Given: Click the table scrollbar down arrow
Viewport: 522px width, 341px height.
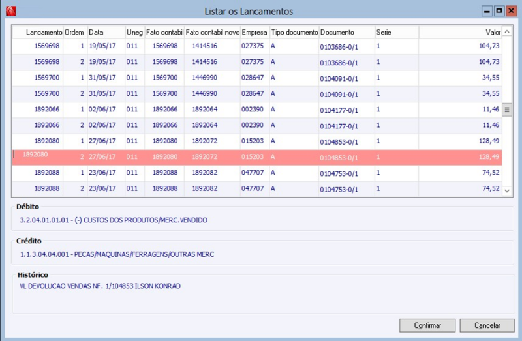Looking at the screenshot, I should pyautogui.click(x=507, y=191).
